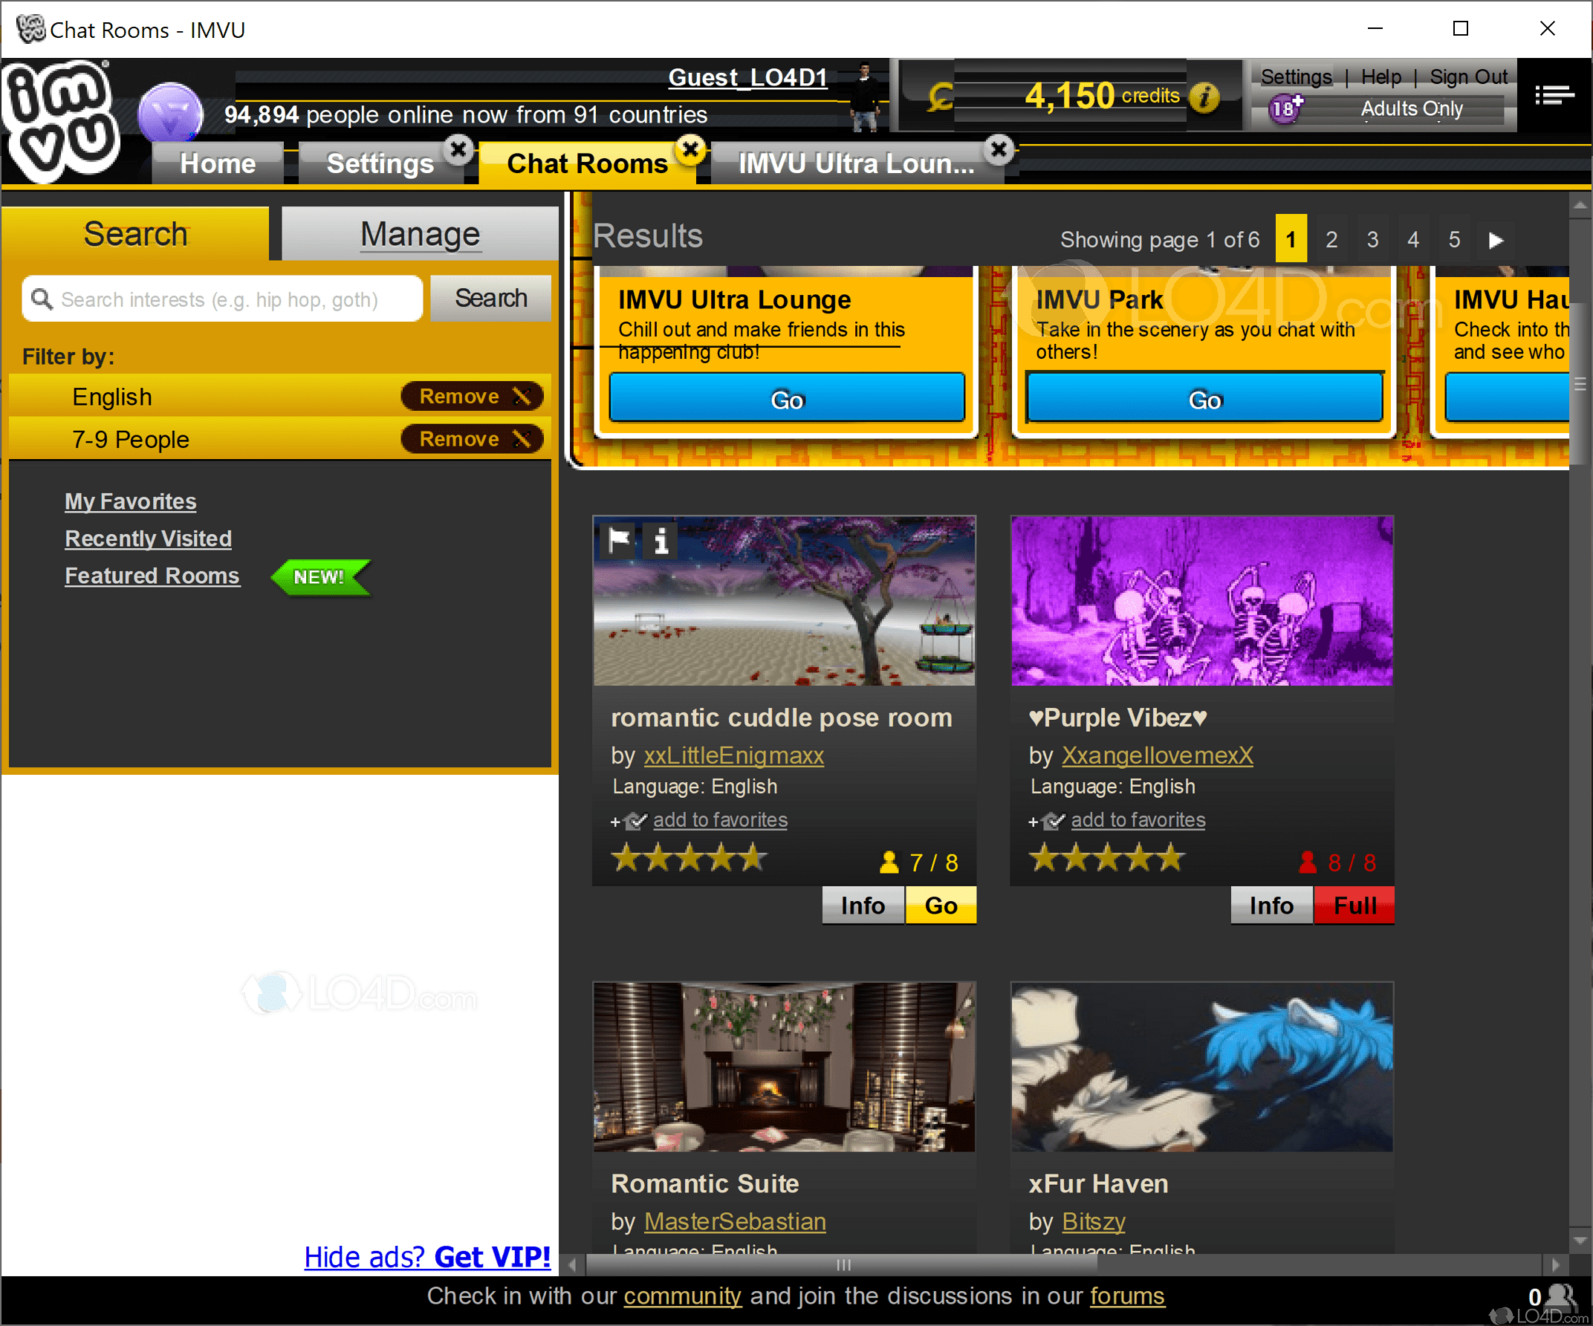The image size is (1593, 1326).
Task: Open the My Favorites link
Action: coord(130,501)
